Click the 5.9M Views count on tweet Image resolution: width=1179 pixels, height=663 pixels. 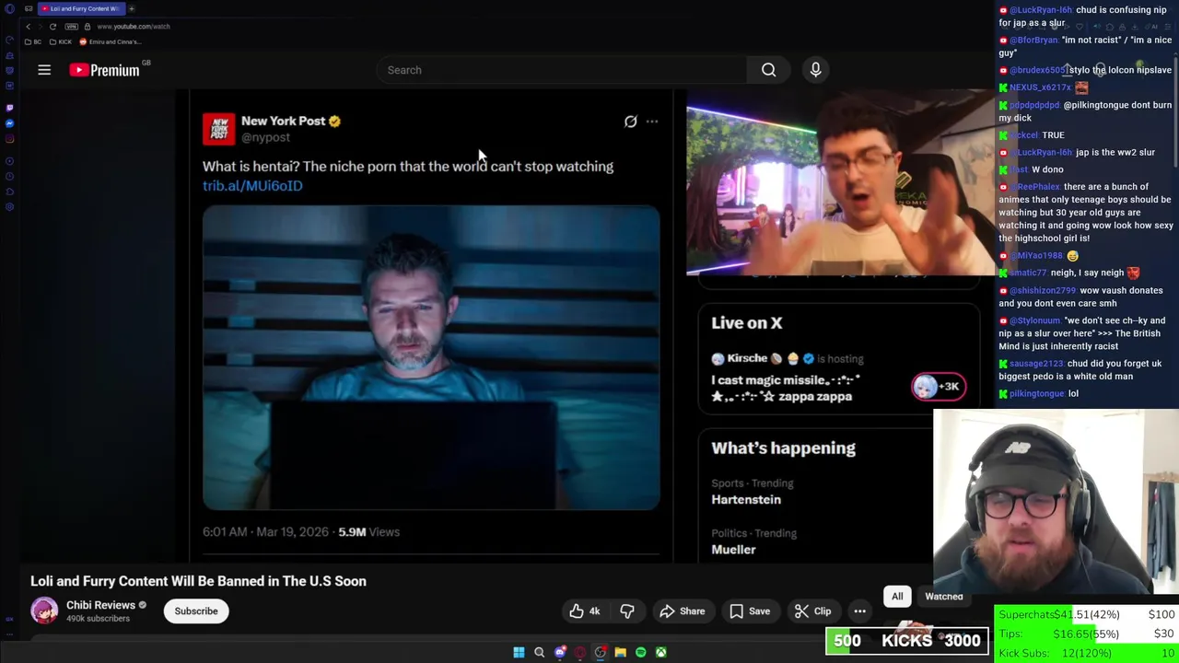tap(368, 532)
